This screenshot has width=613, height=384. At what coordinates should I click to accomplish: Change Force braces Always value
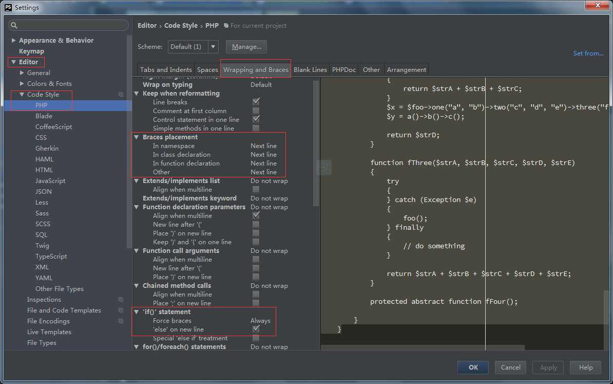pyautogui.click(x=260, y=321)
